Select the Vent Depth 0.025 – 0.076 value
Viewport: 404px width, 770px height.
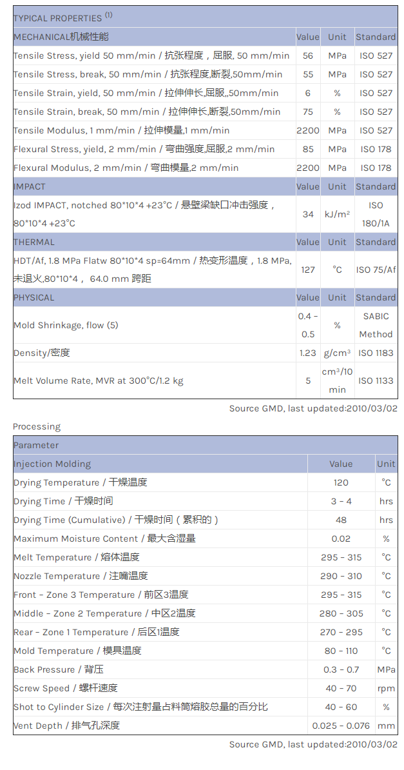point(341,726)
